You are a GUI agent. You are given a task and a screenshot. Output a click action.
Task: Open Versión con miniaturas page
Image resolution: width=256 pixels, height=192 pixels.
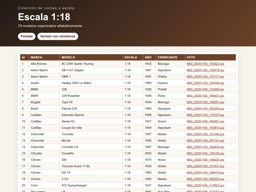(x=58, y=36)
